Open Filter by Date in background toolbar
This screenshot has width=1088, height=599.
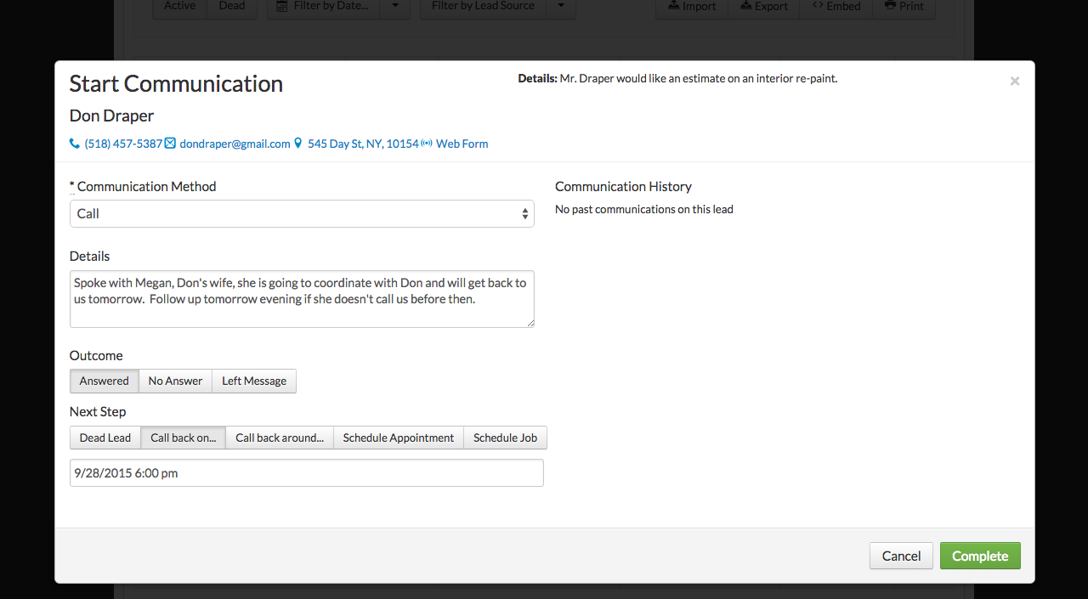[x=323, y=7]
